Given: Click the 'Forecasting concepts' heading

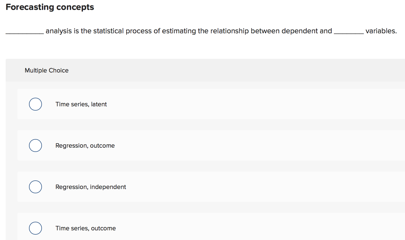Looking at the screenshot, I should click(50, 7).
